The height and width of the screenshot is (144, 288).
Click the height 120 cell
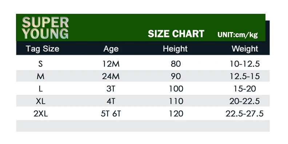[x=176, y=114]
